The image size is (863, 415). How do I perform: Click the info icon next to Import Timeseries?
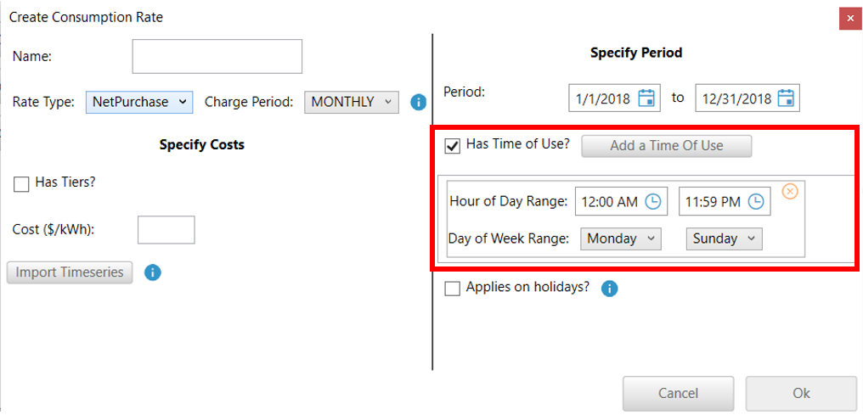click(153, 273)
